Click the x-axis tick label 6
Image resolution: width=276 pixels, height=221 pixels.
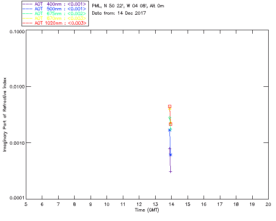42,205
